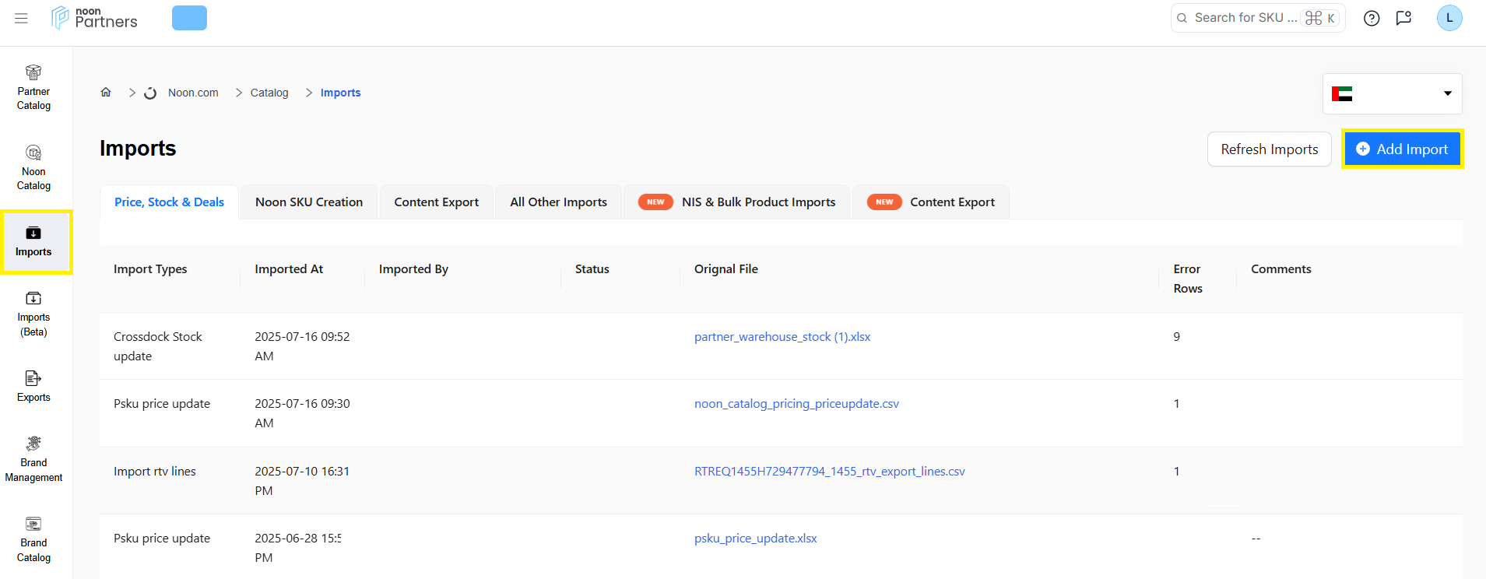Screen dimensions: 1486x579
Task: Open the user avatar L
Action: coord(1449,18)
